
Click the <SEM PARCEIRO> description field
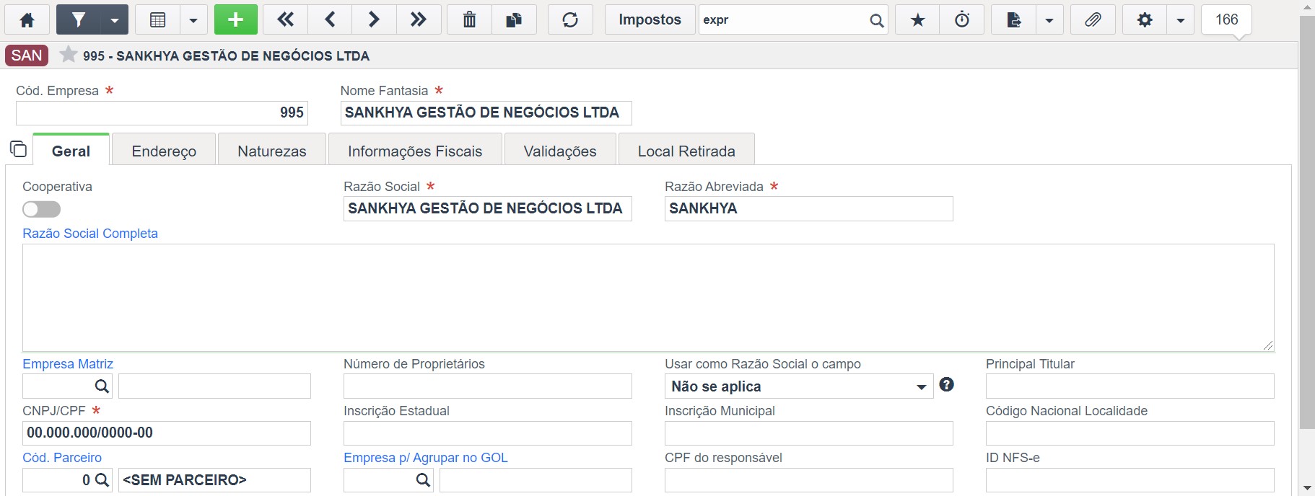click(214, 480)
